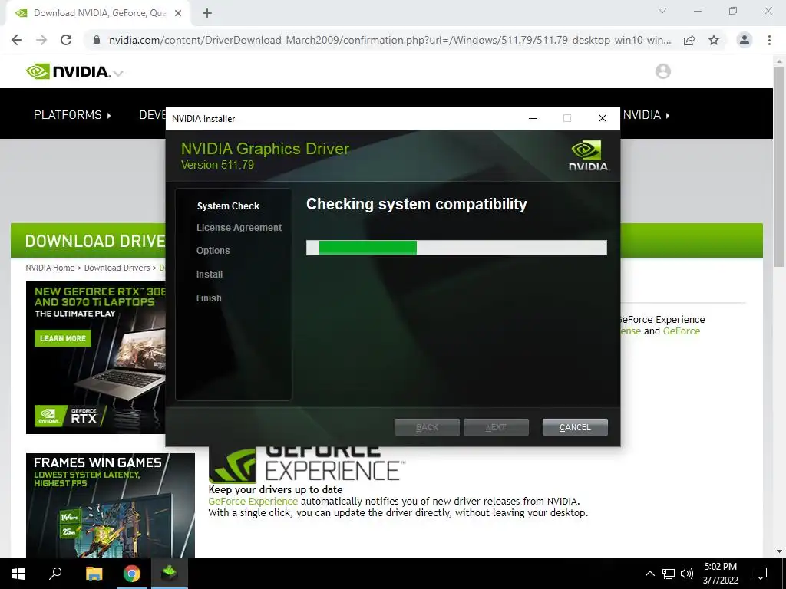This screenshot has width=786, height=589.
Task: Select Finish step in installer sidebar
Action: pos(209,298)
